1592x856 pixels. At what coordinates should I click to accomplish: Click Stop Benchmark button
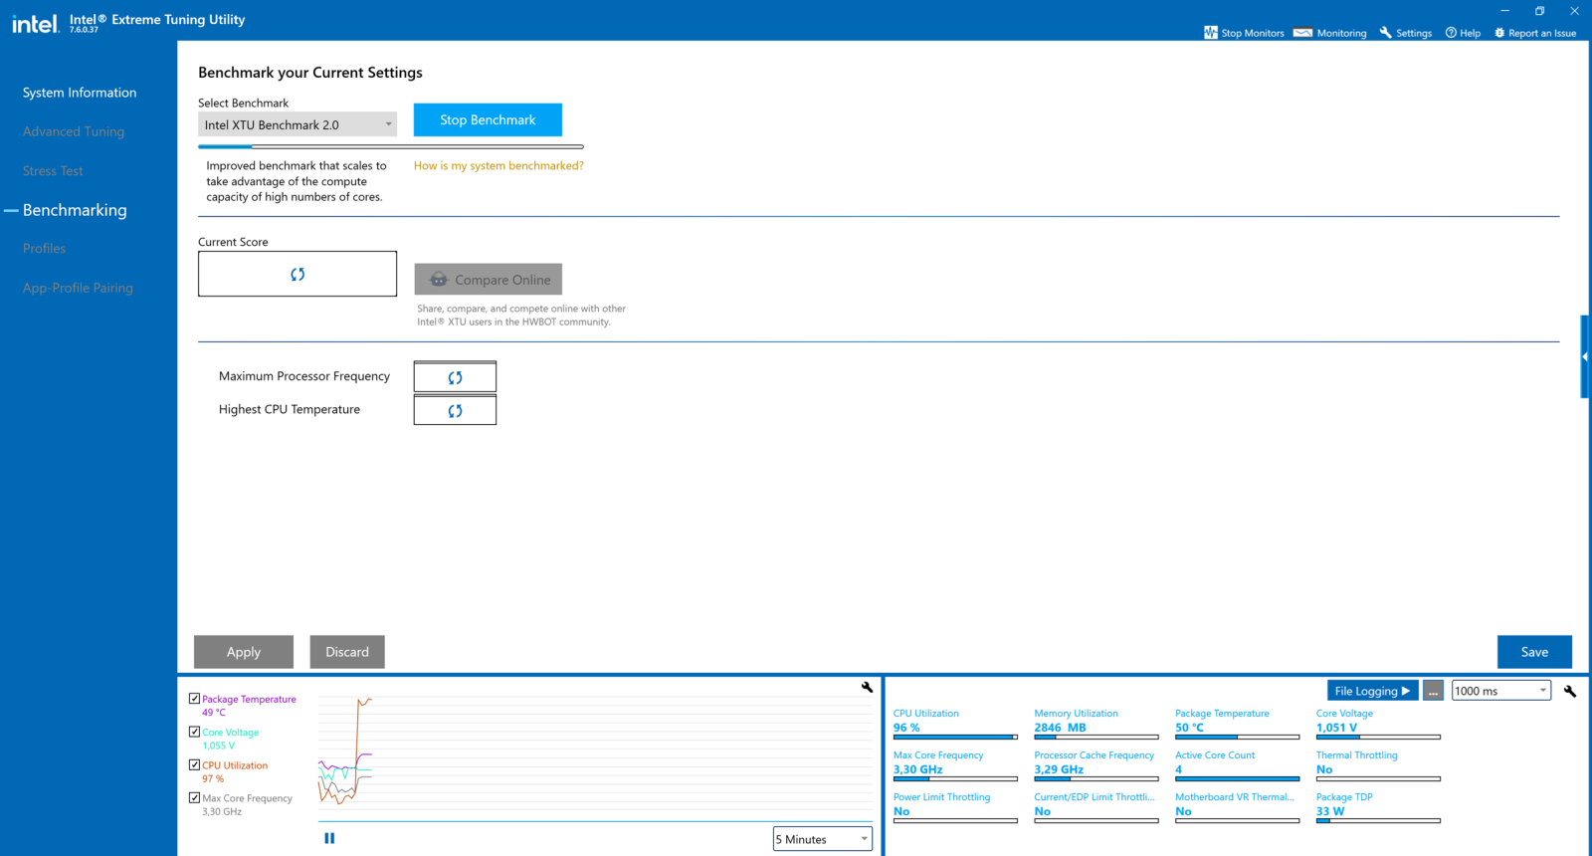click(488, 119)
